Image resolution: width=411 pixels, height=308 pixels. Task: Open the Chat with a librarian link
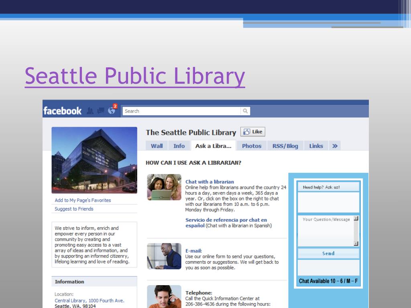coord(210,182)
